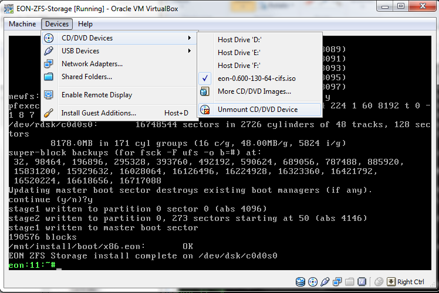This screenshot has height=293, width=439.
Task: Click '8178.0MB in 171 cyl groups' line
Action: point(198,143)
